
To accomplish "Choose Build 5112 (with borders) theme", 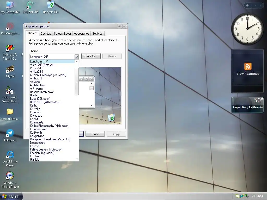I will point(52,102).
